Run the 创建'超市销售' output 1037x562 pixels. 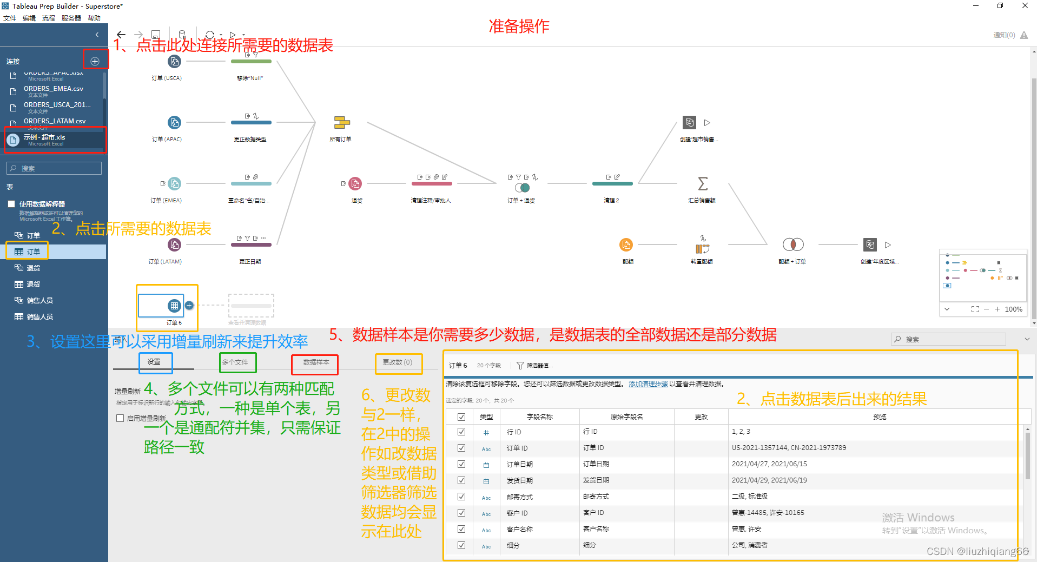tap(707, 123)
